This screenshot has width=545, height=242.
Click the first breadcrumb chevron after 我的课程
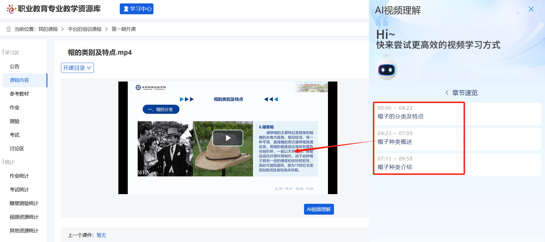[x=63, y=29]
